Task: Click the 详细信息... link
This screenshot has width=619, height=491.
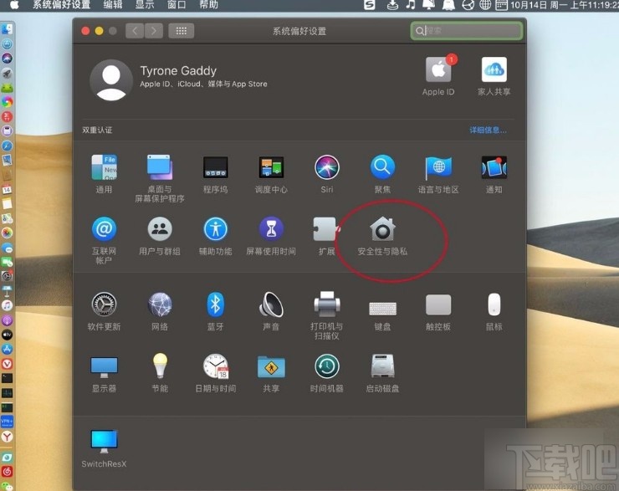Action: pos(488,130)
